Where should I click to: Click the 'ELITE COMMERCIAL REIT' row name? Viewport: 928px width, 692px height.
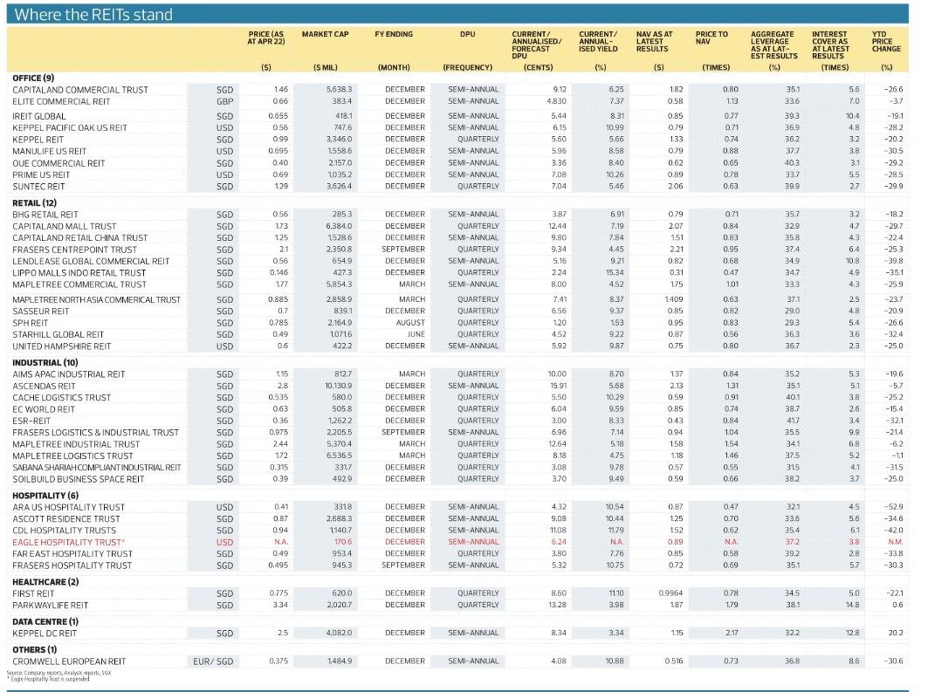click(62, 102)
